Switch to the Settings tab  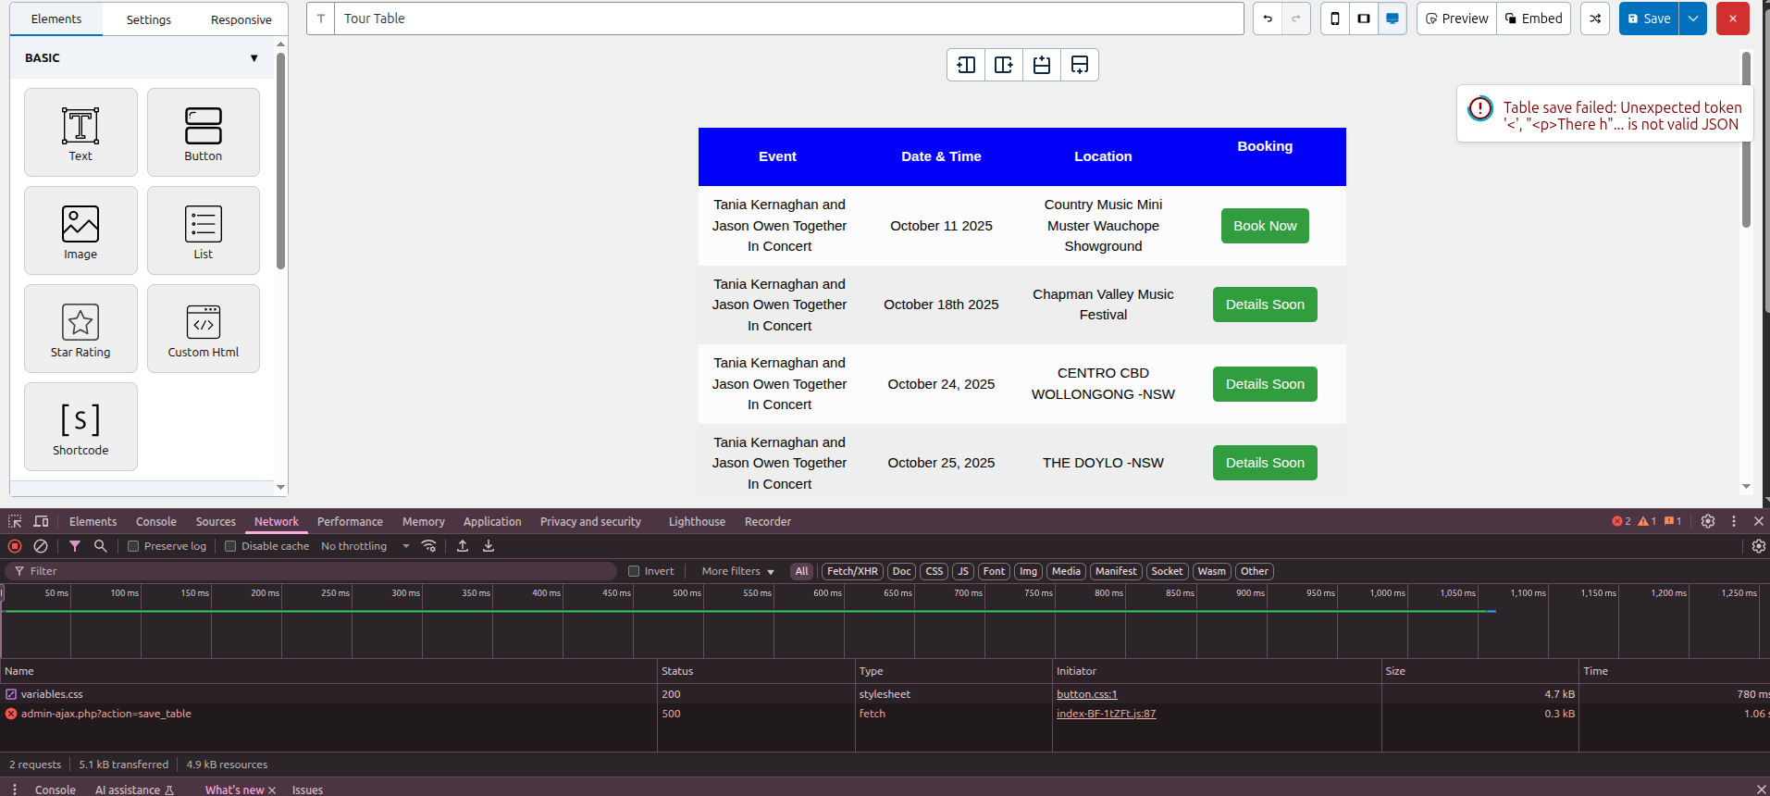tap(149, 19)
